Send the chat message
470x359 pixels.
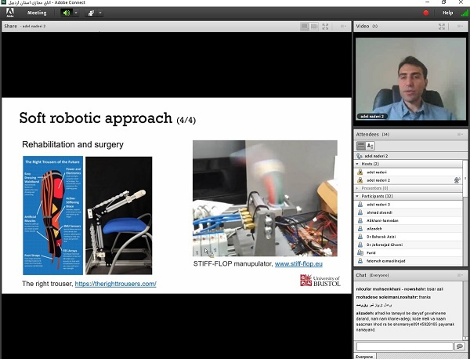(x=460, y=346)
